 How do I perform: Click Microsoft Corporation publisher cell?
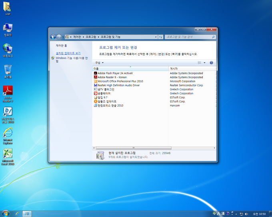pyautogui.click(x=182, y=81)
